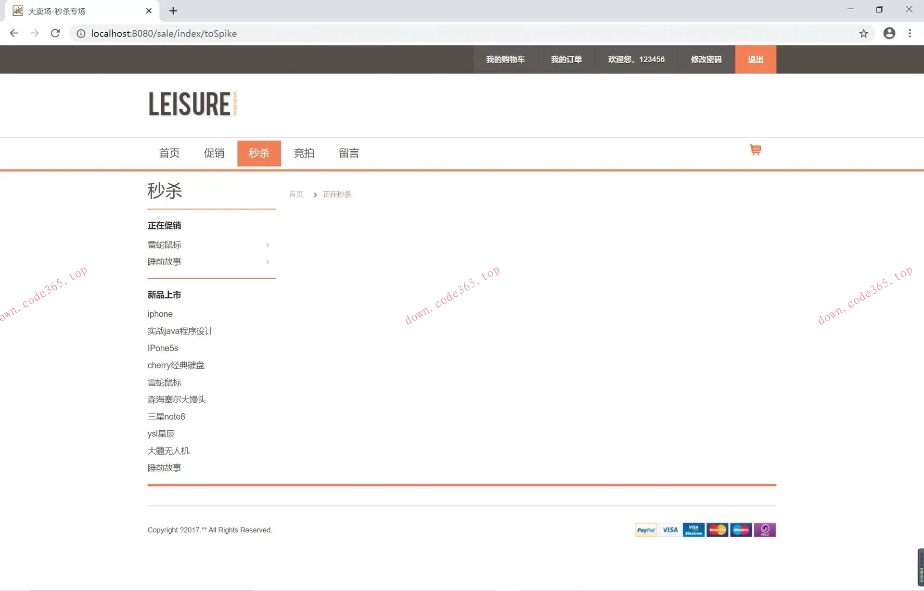Select the VISA payment icon
Viewport: 924px width, 591px height.
[x=670, y=529]
